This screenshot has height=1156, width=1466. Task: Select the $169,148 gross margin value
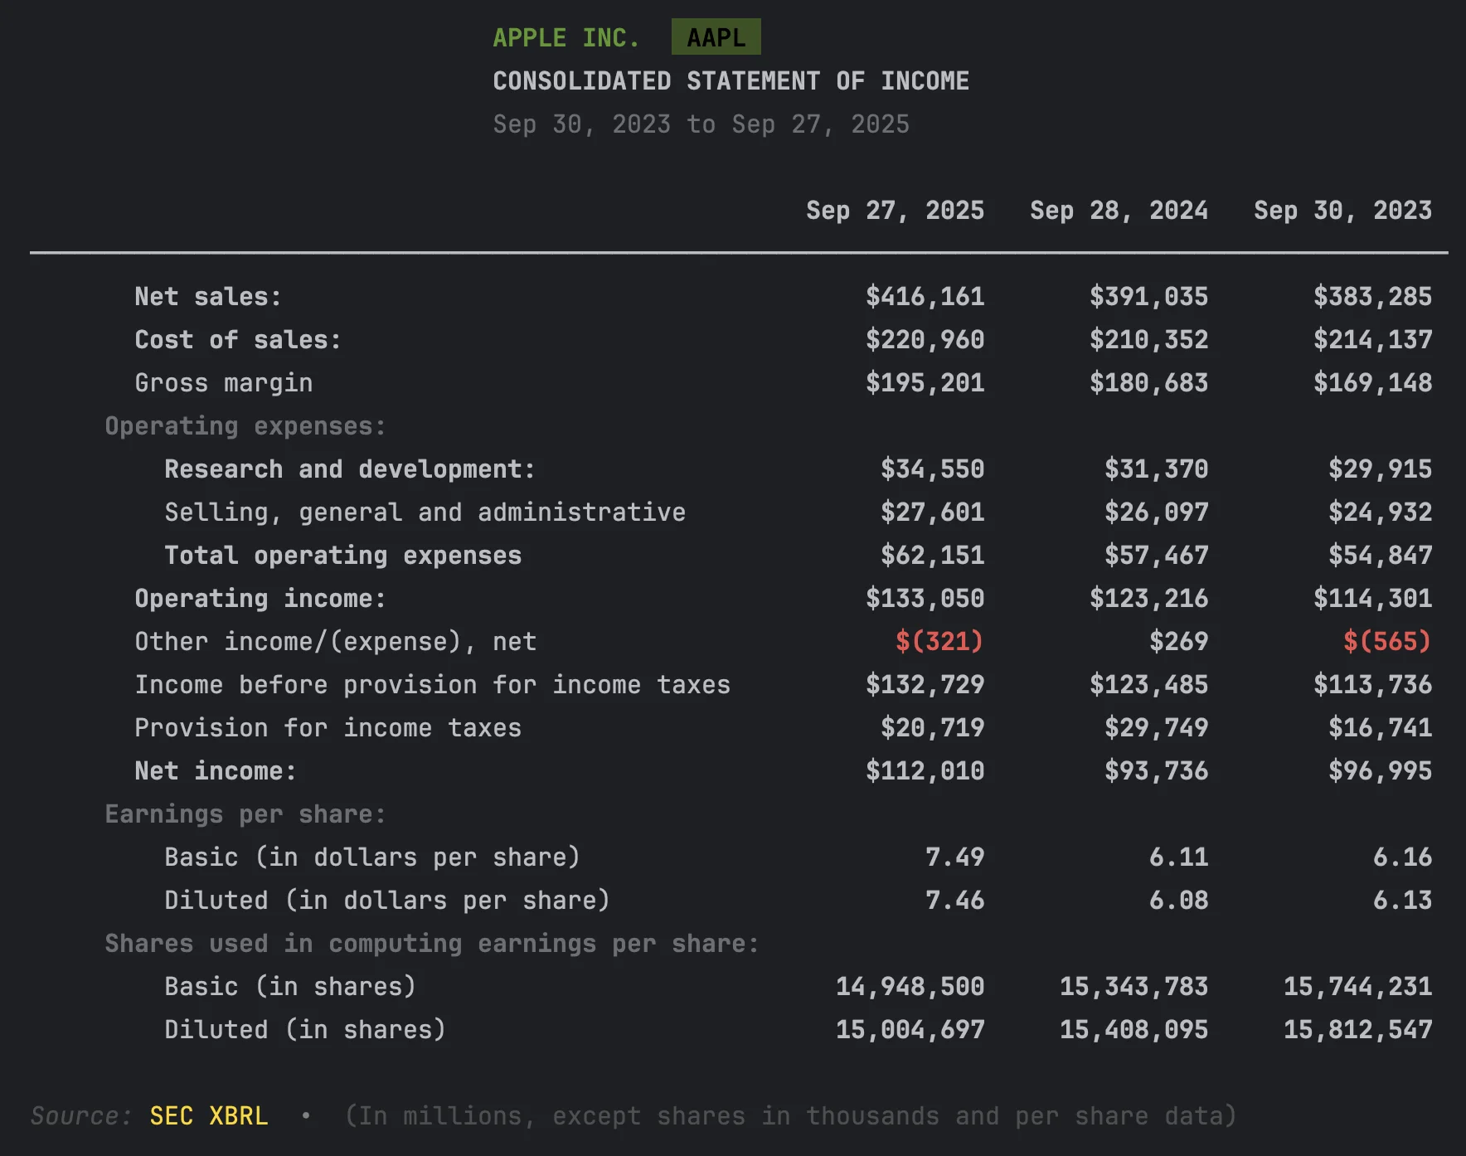click(1372, 383)
